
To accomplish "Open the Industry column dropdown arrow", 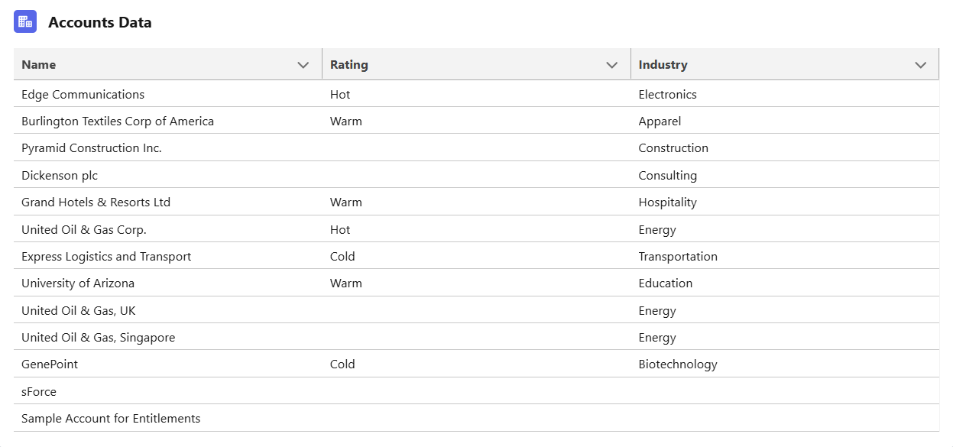I will click(x=921, y=65).
